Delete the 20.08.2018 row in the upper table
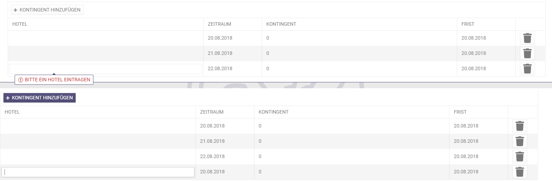The height and width of the screenshot is (181, 552). [x=527, y=38]
